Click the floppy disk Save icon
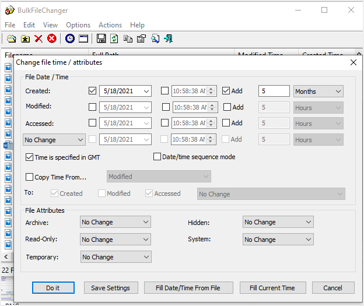364x306 pixels. [101, 38]
